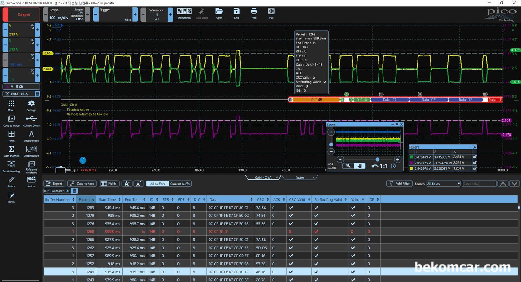Open Reference waveforms
521x282 pixels.
(x=31, y=167)
